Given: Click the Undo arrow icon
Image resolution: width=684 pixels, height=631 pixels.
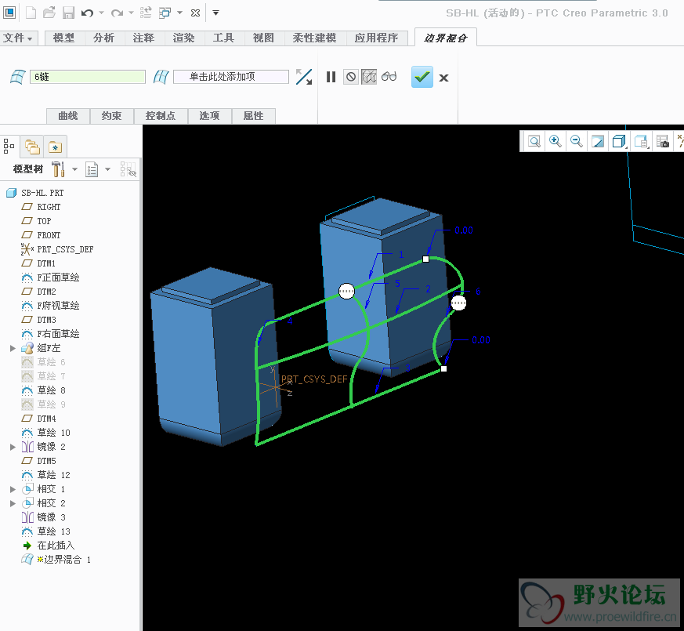Looking at the screenshot, I should tap(87, 13).
